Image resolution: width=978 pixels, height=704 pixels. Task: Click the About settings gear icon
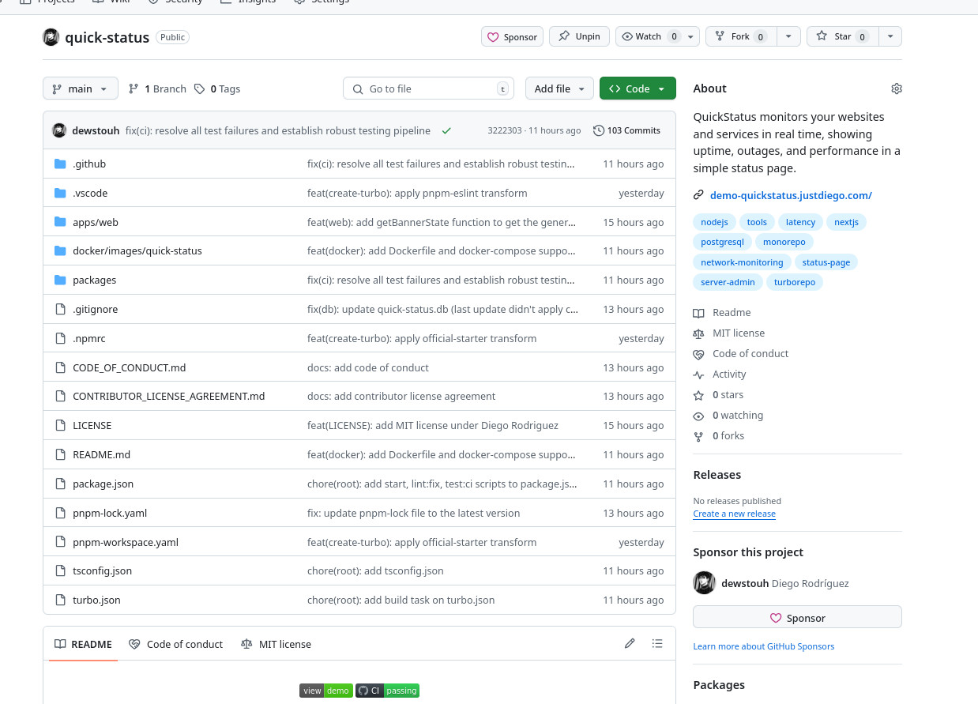(896, 88)
